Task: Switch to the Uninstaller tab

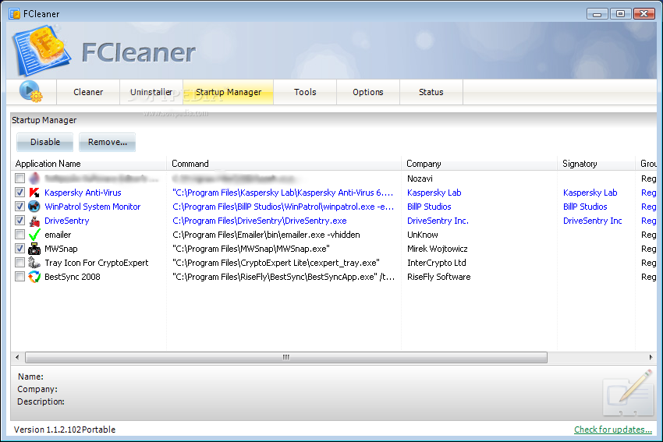Action: 151,92
